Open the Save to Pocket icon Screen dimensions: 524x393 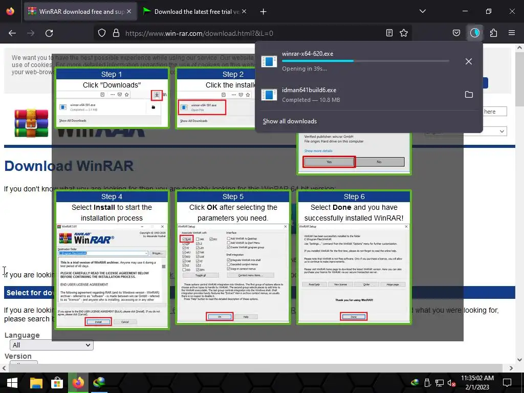tap(456, 33)
